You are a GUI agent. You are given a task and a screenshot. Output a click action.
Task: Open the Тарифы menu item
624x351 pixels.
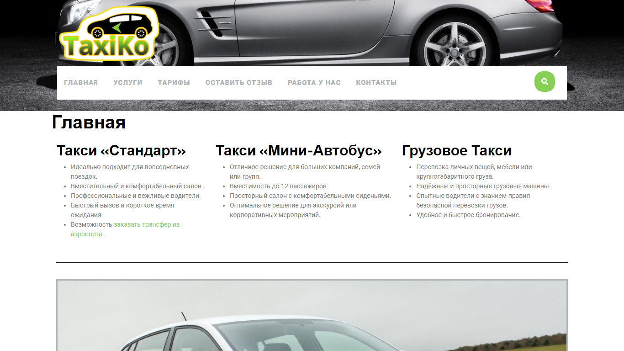click(174, 83)
